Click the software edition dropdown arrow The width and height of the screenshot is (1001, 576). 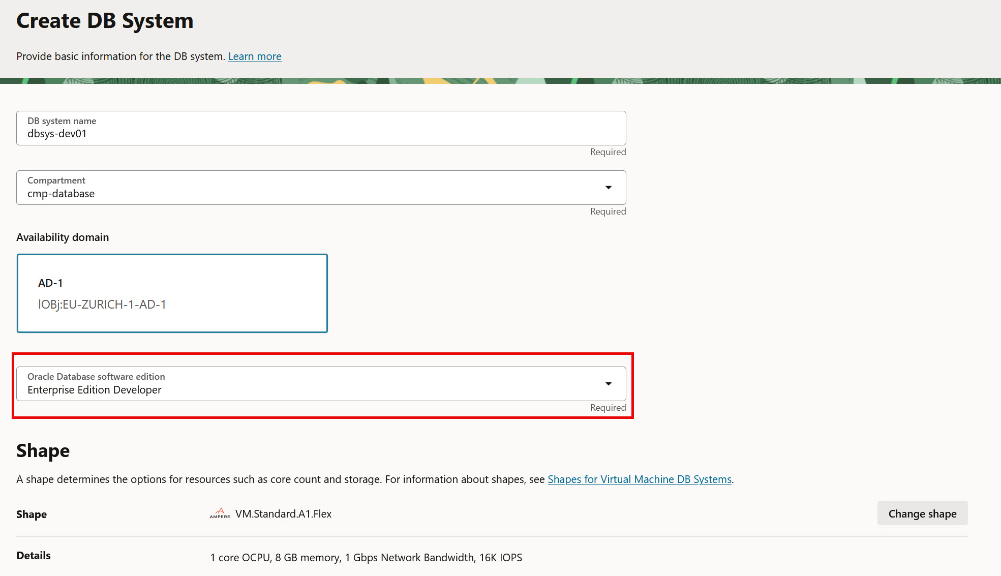(x=608, y=384)
